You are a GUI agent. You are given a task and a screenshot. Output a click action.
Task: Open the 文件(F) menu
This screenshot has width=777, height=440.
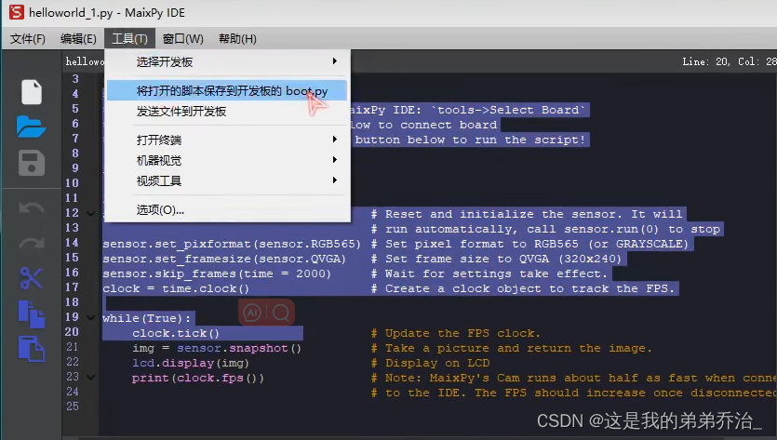coord(28,39)
